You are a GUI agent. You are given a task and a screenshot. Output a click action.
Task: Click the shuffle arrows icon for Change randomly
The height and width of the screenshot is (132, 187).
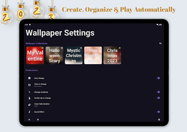point(29,92)
